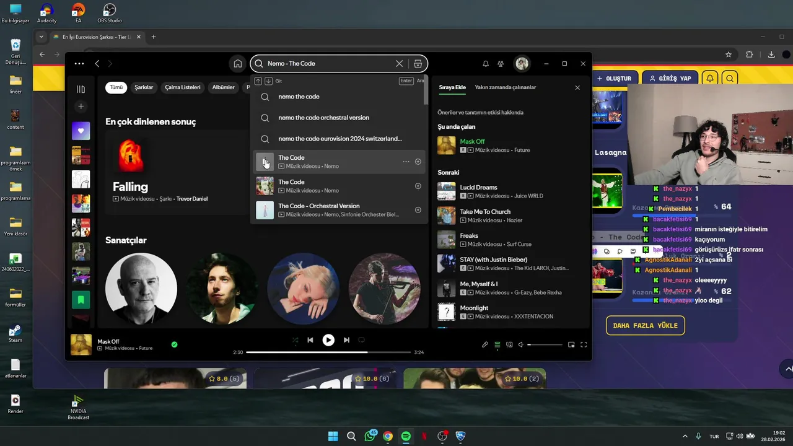
Task: Play first The Code result thumbnail
Action: [265, 162]
